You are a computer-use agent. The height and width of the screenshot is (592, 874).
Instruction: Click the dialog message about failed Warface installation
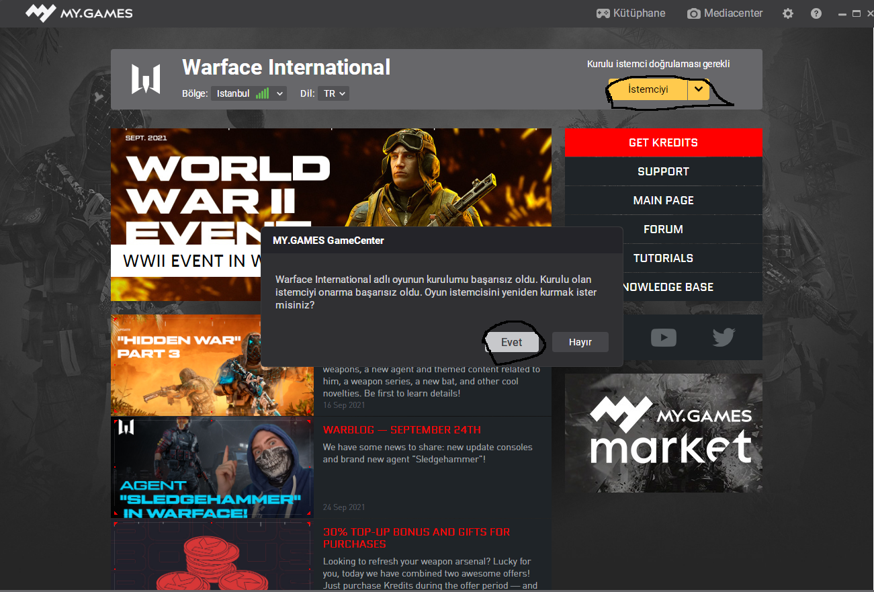436,292
